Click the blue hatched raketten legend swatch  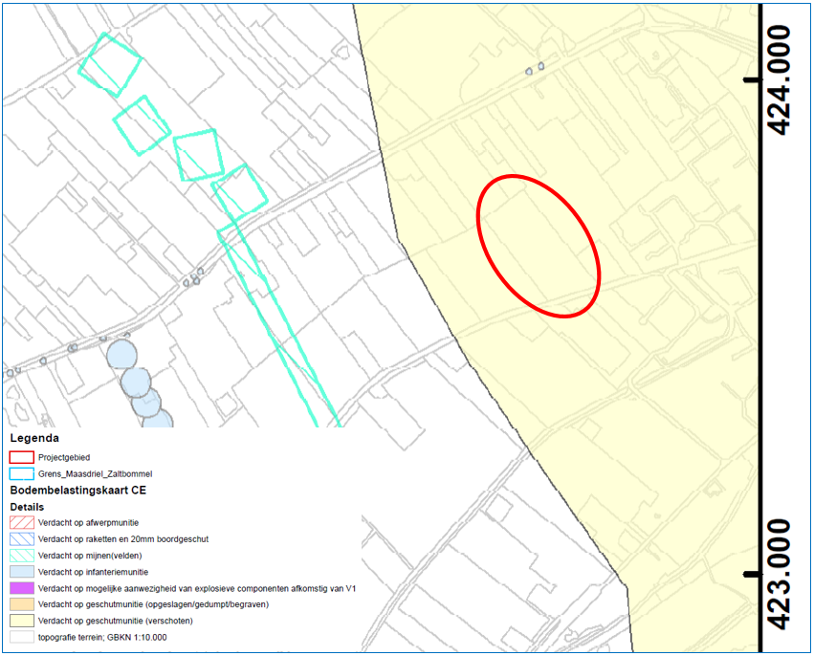click(22, 539)
